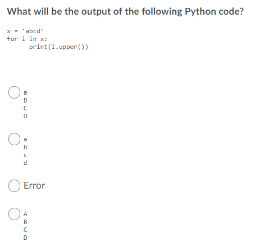Viewport: 278px width, 250px height.
Task: Click lowercase 'a' in the mixed-case first answer
Action: [25, 93]
